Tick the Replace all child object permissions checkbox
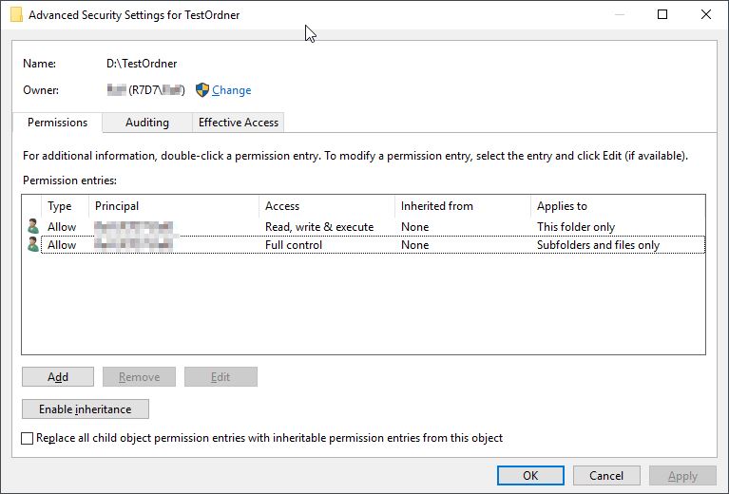 click(x=28, y=438)
